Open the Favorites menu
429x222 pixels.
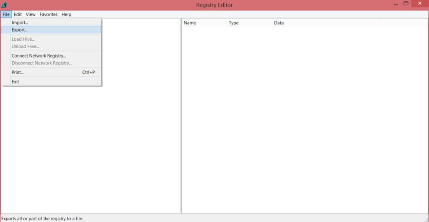49,14
